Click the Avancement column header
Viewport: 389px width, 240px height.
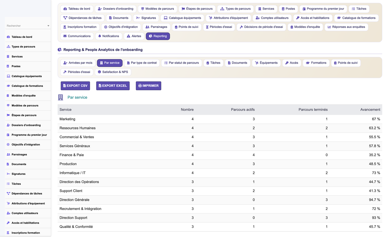click(x=370, y=110)
